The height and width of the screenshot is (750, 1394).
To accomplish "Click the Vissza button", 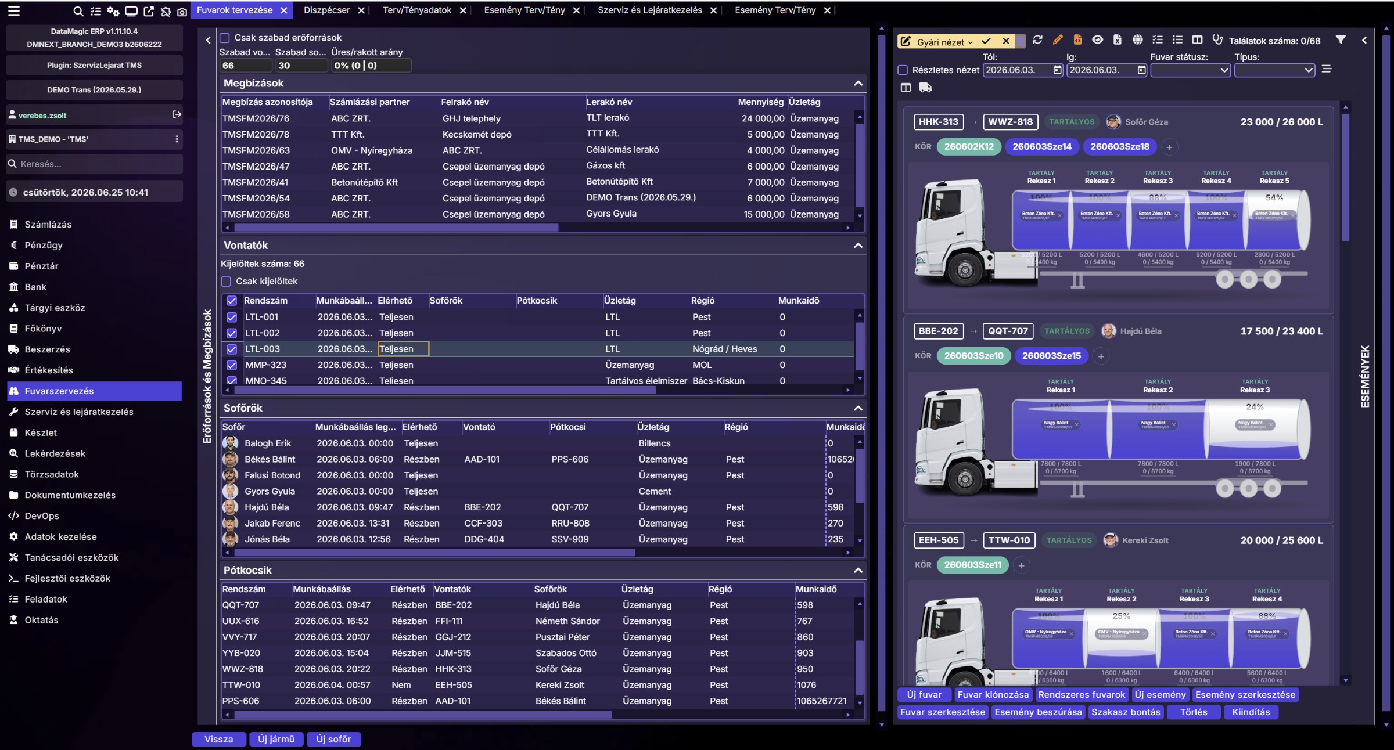I will (218, 739).
